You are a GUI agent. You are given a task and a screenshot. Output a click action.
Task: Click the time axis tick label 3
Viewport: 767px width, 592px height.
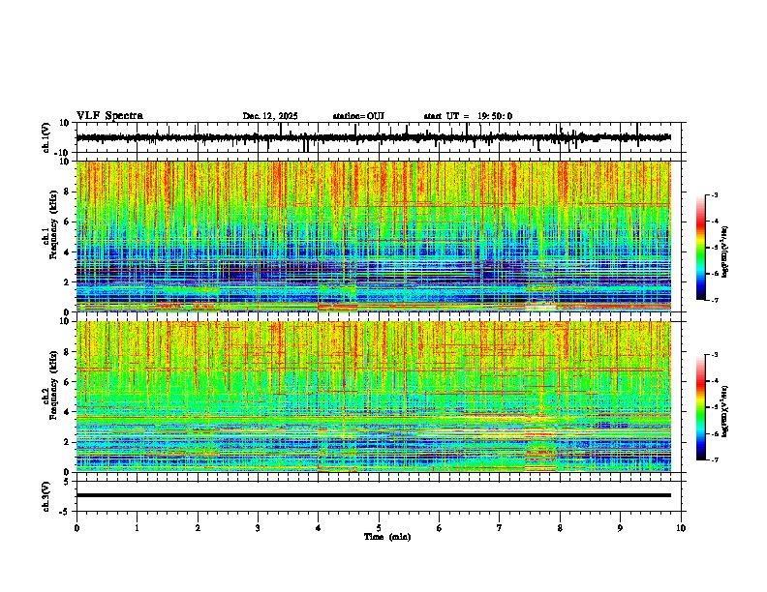(258, 528)
